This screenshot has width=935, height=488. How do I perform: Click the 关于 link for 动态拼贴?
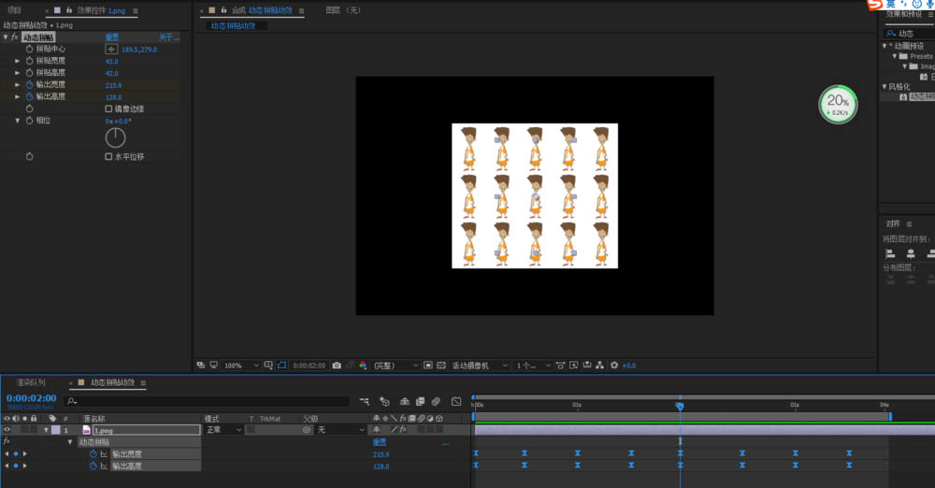(167, 37)
